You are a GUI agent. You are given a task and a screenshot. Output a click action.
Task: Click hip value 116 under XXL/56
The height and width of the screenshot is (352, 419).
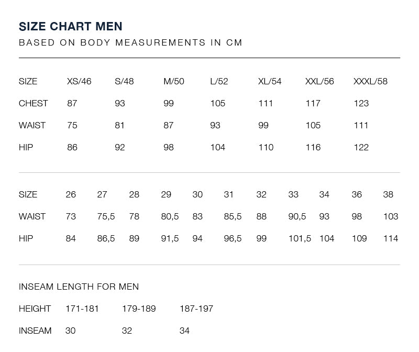[x=313, y=147]
